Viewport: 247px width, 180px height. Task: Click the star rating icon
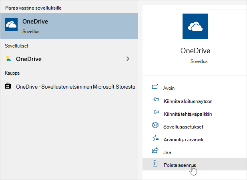click(x=155, y=138)
